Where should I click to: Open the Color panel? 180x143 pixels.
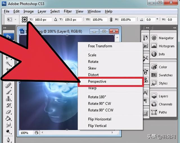159,67
